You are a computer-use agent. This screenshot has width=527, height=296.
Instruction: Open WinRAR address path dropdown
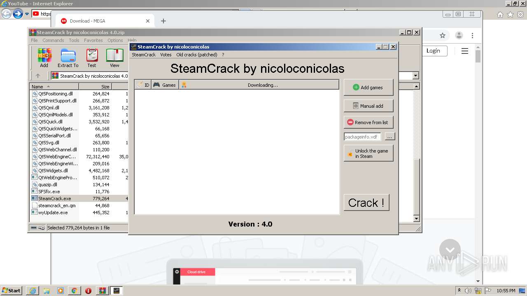click(415, 76)
